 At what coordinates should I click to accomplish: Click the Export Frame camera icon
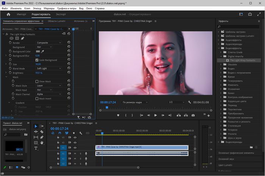coord(193,115)
